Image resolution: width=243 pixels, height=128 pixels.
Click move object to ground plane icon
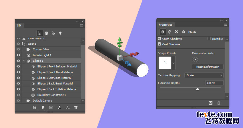59,107
